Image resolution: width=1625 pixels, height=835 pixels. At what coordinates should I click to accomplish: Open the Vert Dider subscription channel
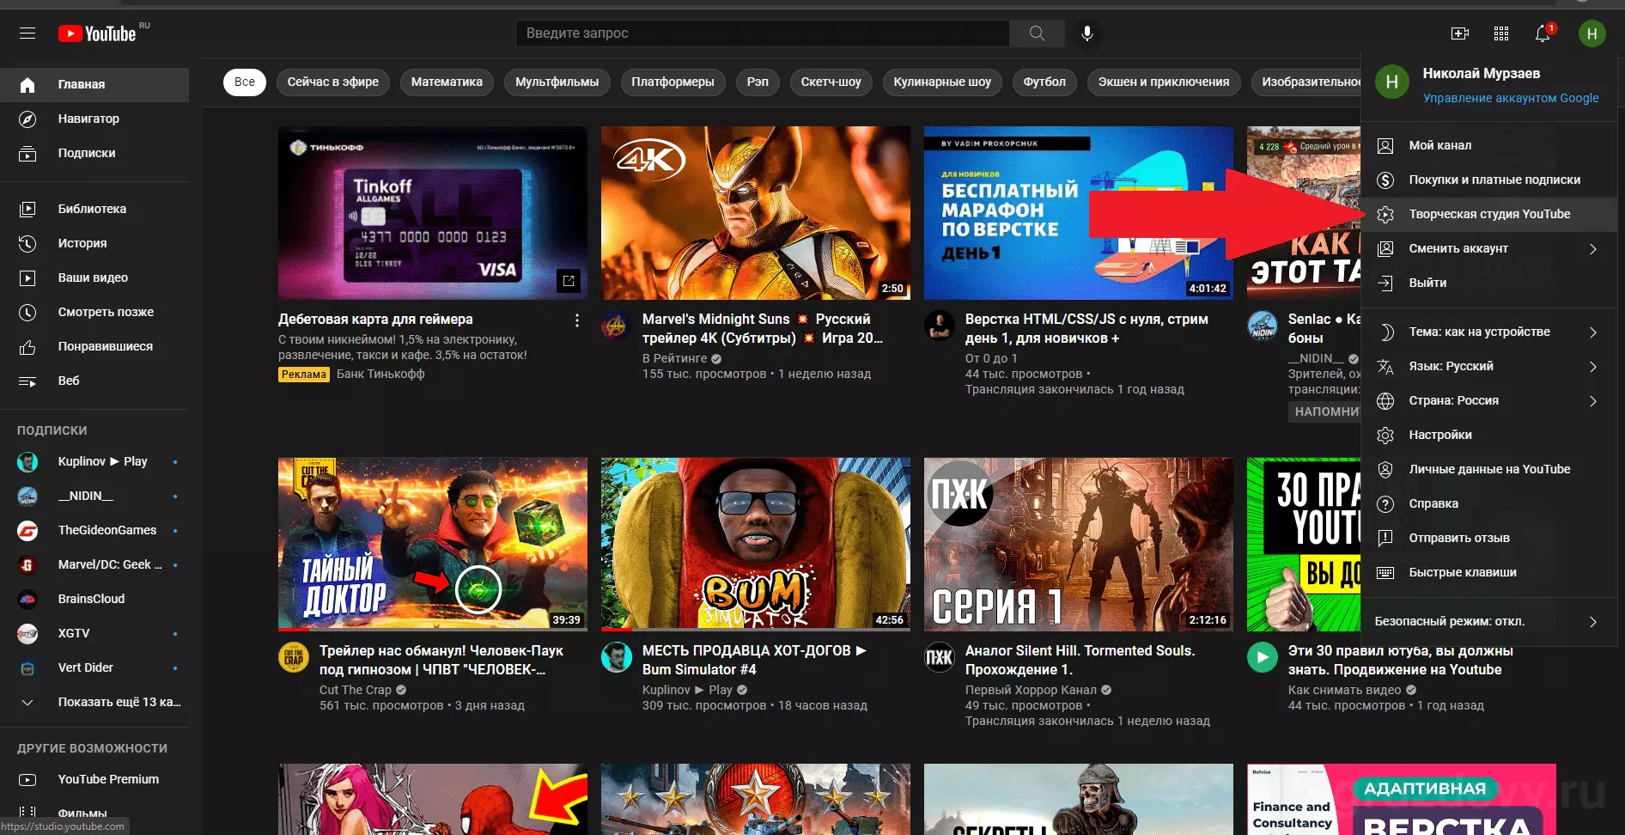94,667
